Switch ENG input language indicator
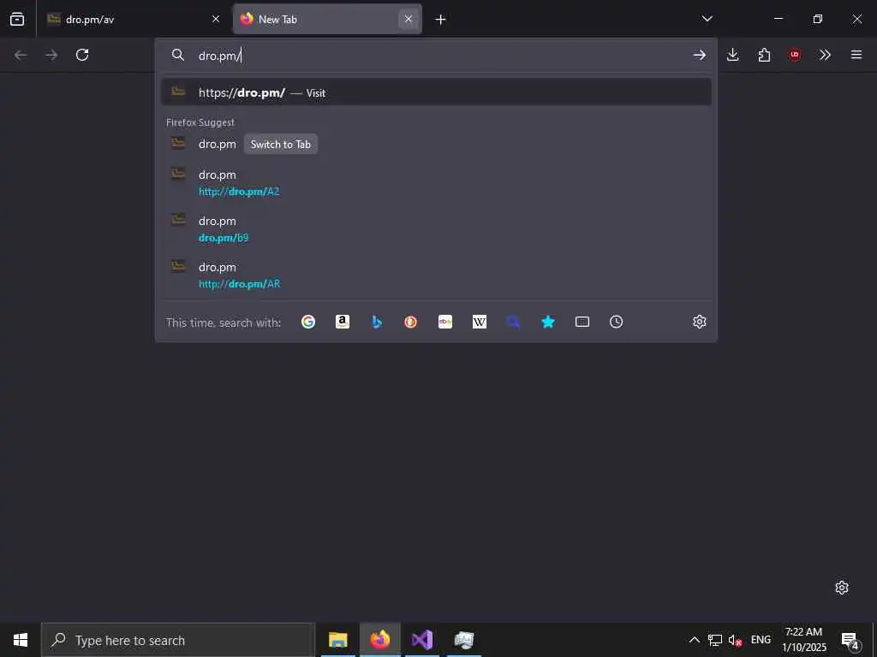877x657 pixels. pos(761,640)
